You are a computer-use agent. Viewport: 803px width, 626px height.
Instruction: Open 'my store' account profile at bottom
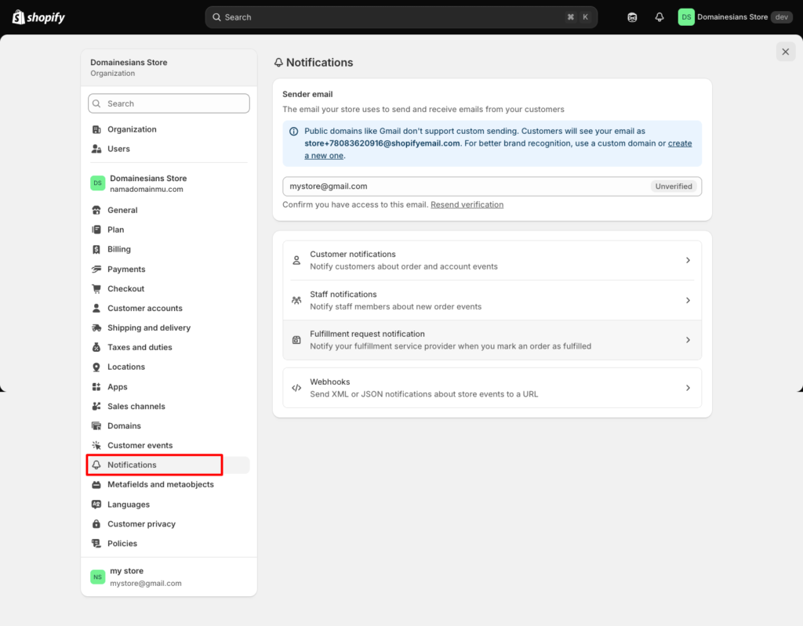[169, 577]
